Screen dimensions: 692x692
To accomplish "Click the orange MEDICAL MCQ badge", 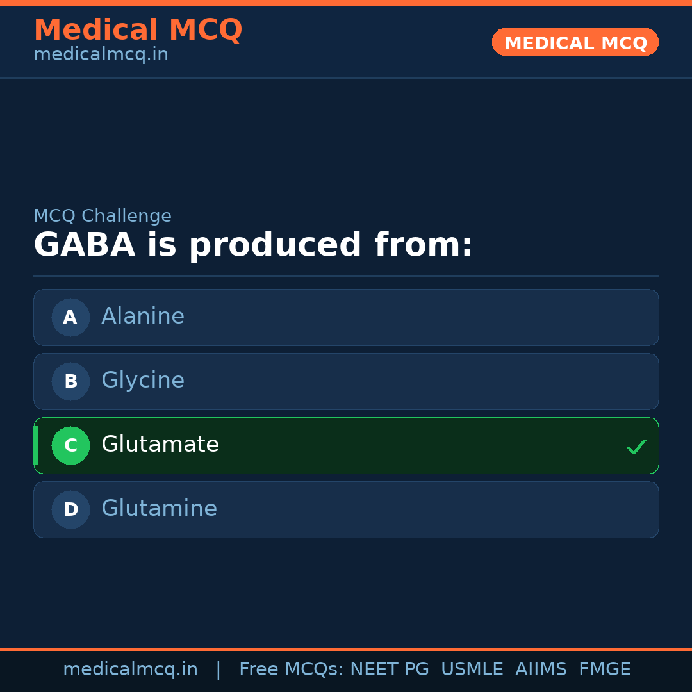I will [x=575, y=42].
